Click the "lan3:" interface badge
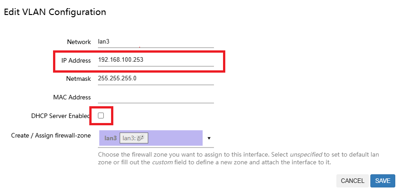398x192 pixels. click(134, 138)
